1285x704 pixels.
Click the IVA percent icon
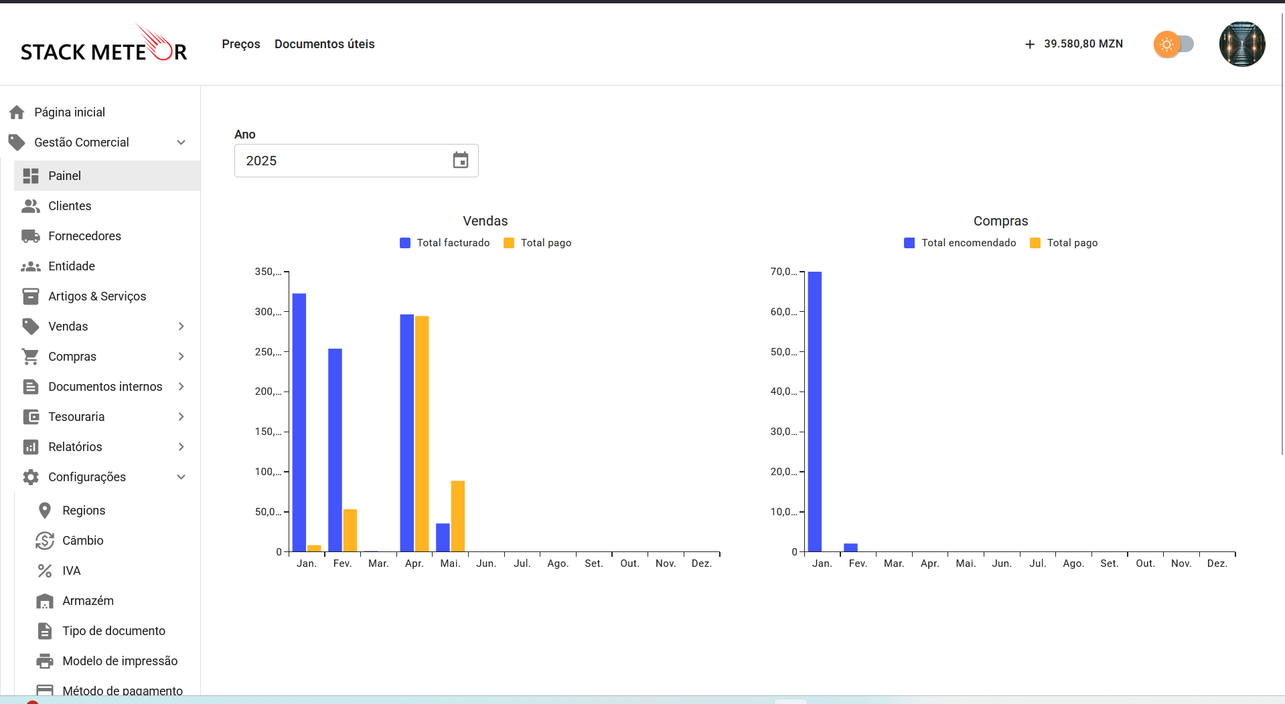[x=45, y=570]
